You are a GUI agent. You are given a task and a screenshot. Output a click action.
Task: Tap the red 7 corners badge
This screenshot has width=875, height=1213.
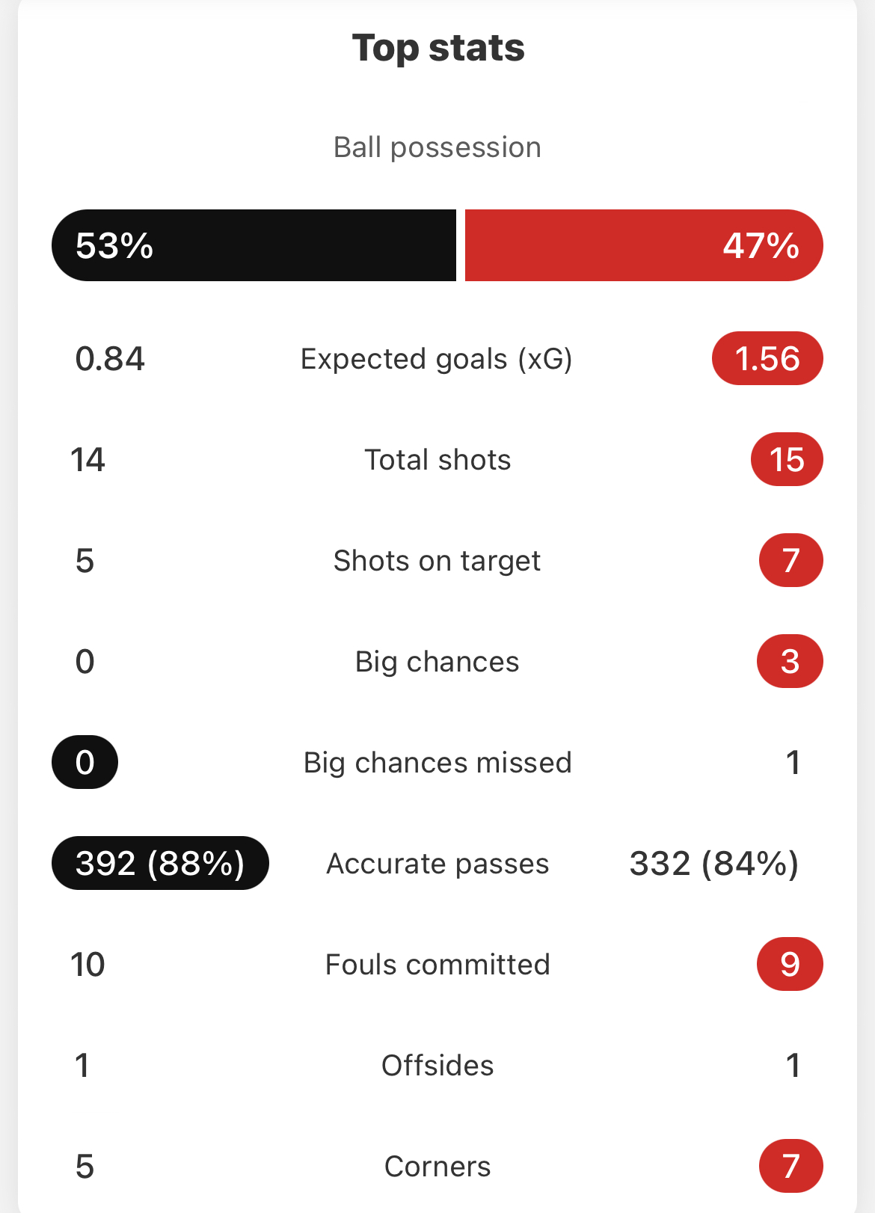[x=791, y=1166]
